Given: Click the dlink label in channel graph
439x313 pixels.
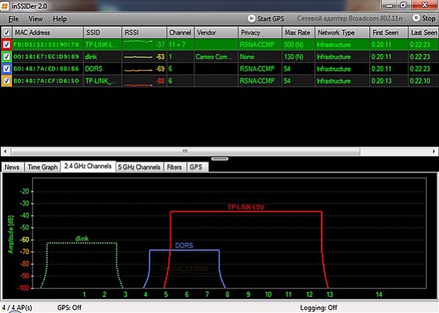Looking at the screenshot, I should pyautogui.click(x=82, y=238).
